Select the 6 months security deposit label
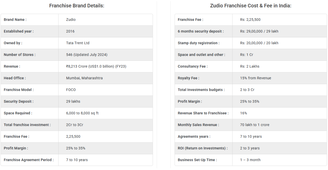The height and width of the screenshot is (170, 328). tap(201, 31)
